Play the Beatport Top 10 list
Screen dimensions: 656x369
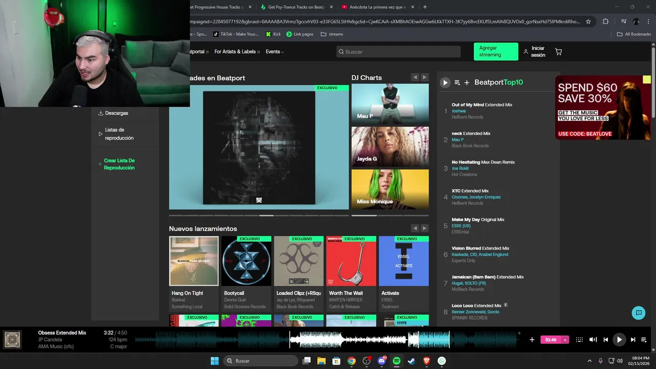tap(445, 83)
